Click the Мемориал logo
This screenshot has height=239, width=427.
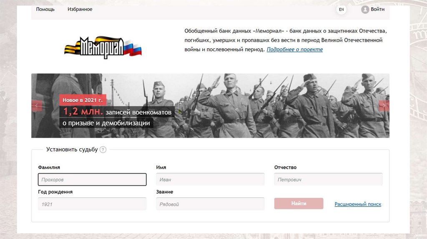tap(103, 47)
